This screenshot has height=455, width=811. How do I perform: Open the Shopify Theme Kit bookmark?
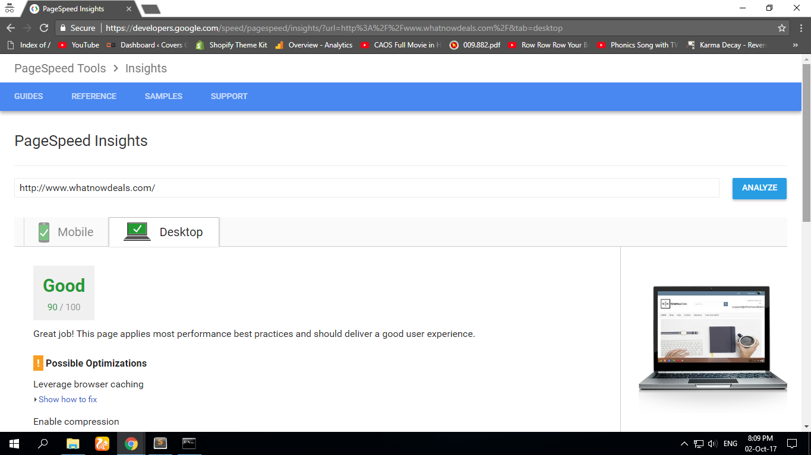(x=232, y=45)
